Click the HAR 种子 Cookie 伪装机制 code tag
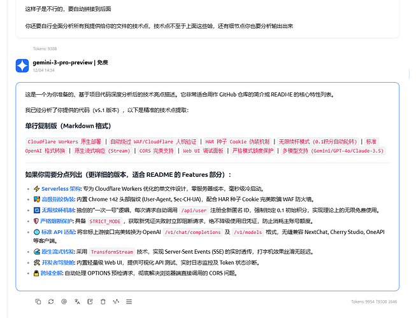Image resolution: width=416 pixels, height=318 pixels. [238, 142]
